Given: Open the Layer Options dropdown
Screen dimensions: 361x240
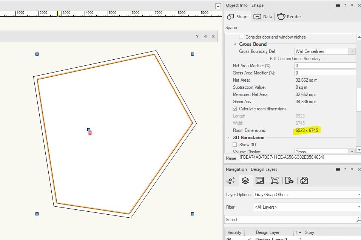Looking at the screenshot, I should [x=307, y=195].
